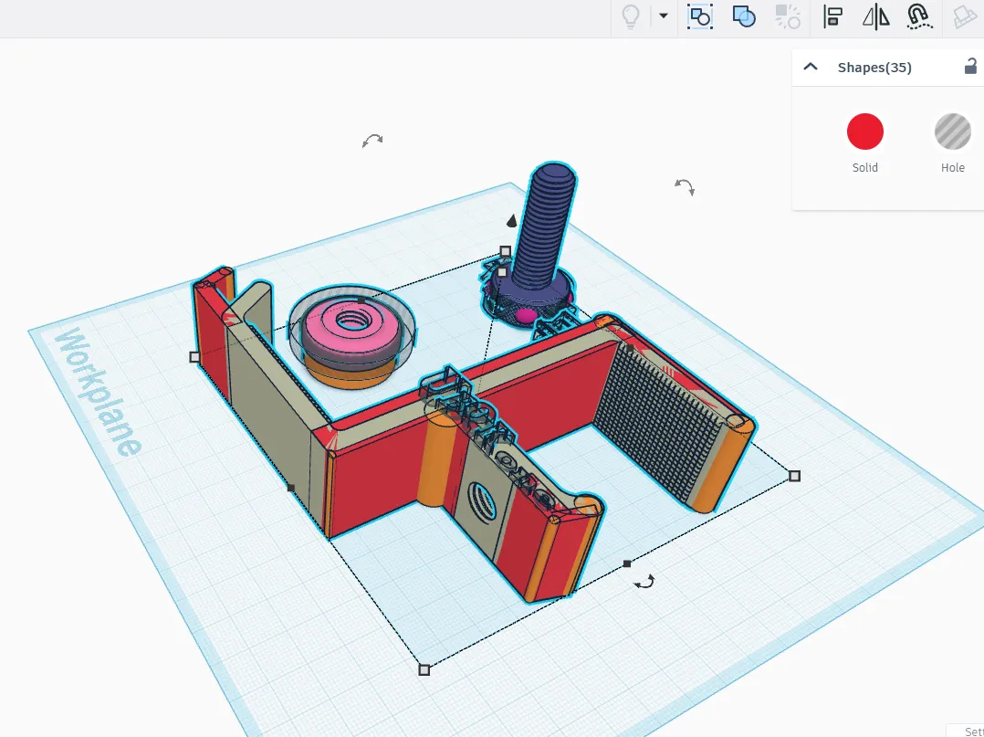Click the top corner selection handle near the screw
The height and width of the screenshot is (737, 984).
[x=505, y=252]
